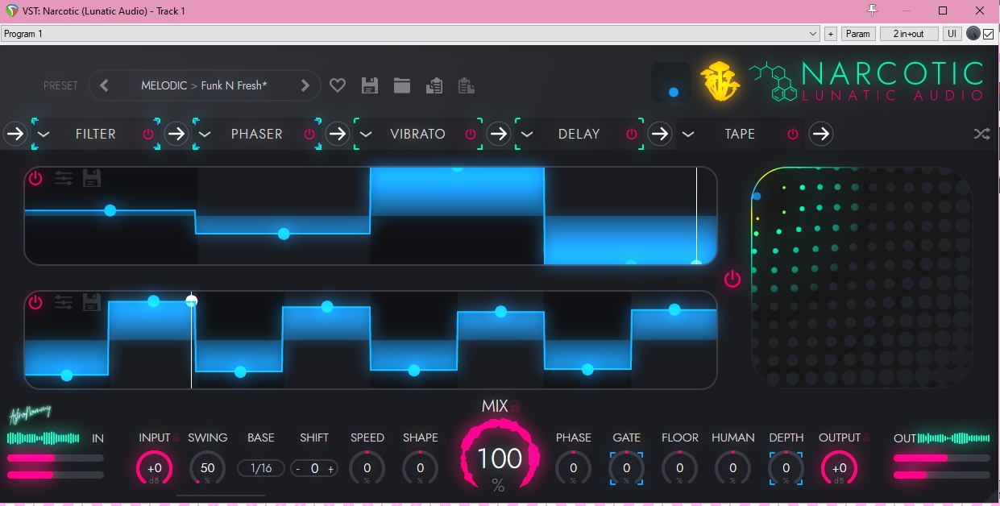Click the plus button next to Program dropdown

pyautogui.click(x=831, y=34)
